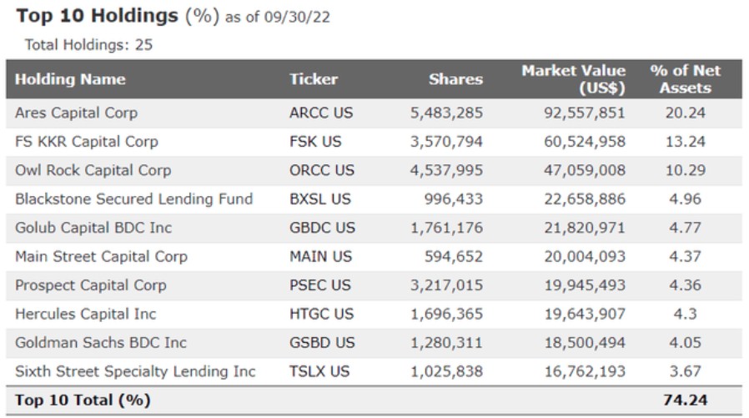
Task: Click the Shares column header
Action: click(455, 79)
